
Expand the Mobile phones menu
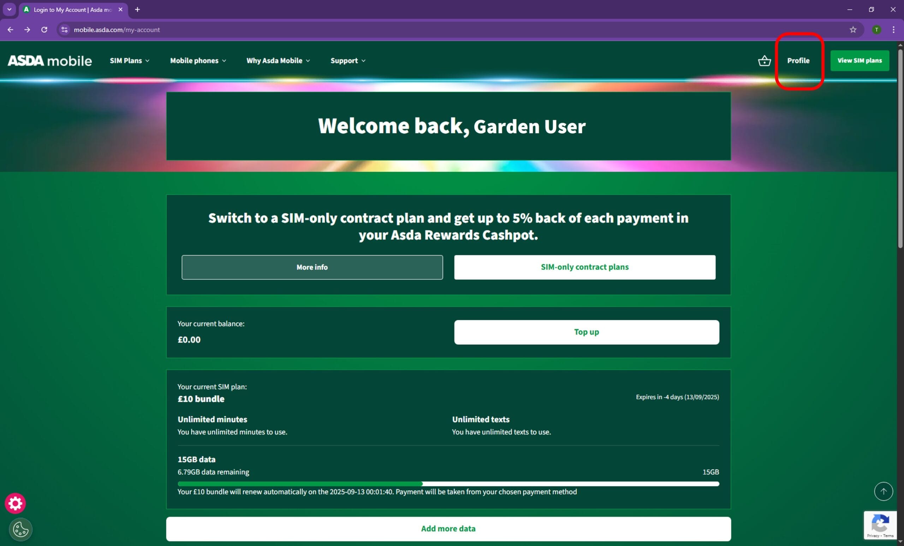tap(198, 60)
